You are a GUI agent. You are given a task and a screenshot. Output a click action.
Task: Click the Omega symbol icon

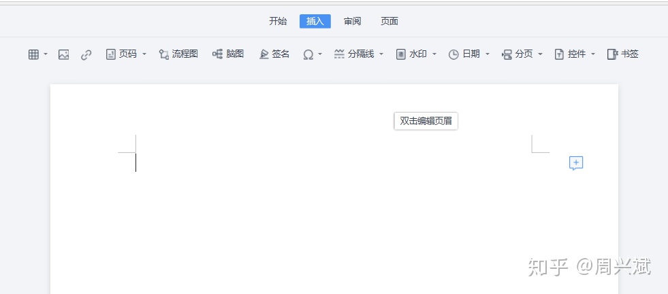[308, 54]
